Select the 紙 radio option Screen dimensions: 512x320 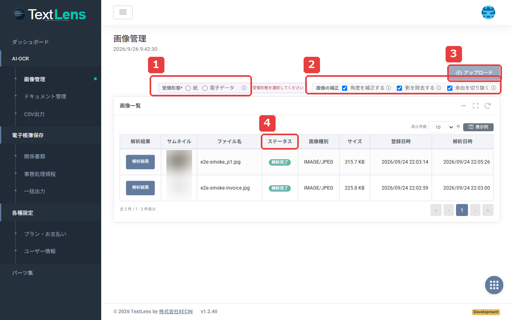(x=188, y=88)
